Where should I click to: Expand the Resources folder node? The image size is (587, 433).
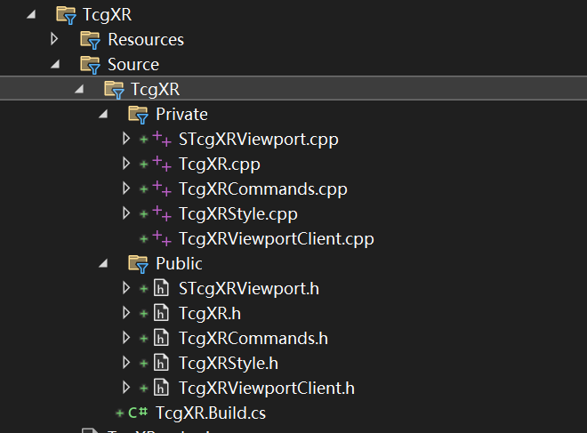(x=54, y=39)
